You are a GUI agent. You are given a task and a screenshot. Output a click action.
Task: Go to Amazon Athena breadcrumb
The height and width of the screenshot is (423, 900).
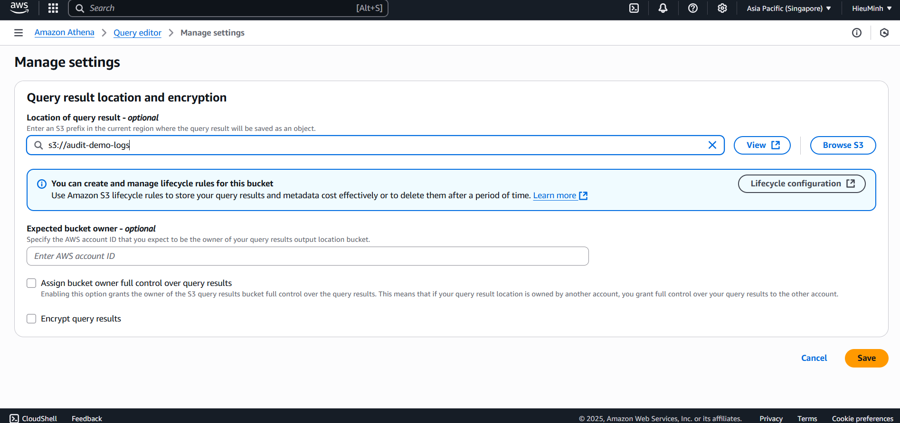pyautogui.click(x=65, y=32)
